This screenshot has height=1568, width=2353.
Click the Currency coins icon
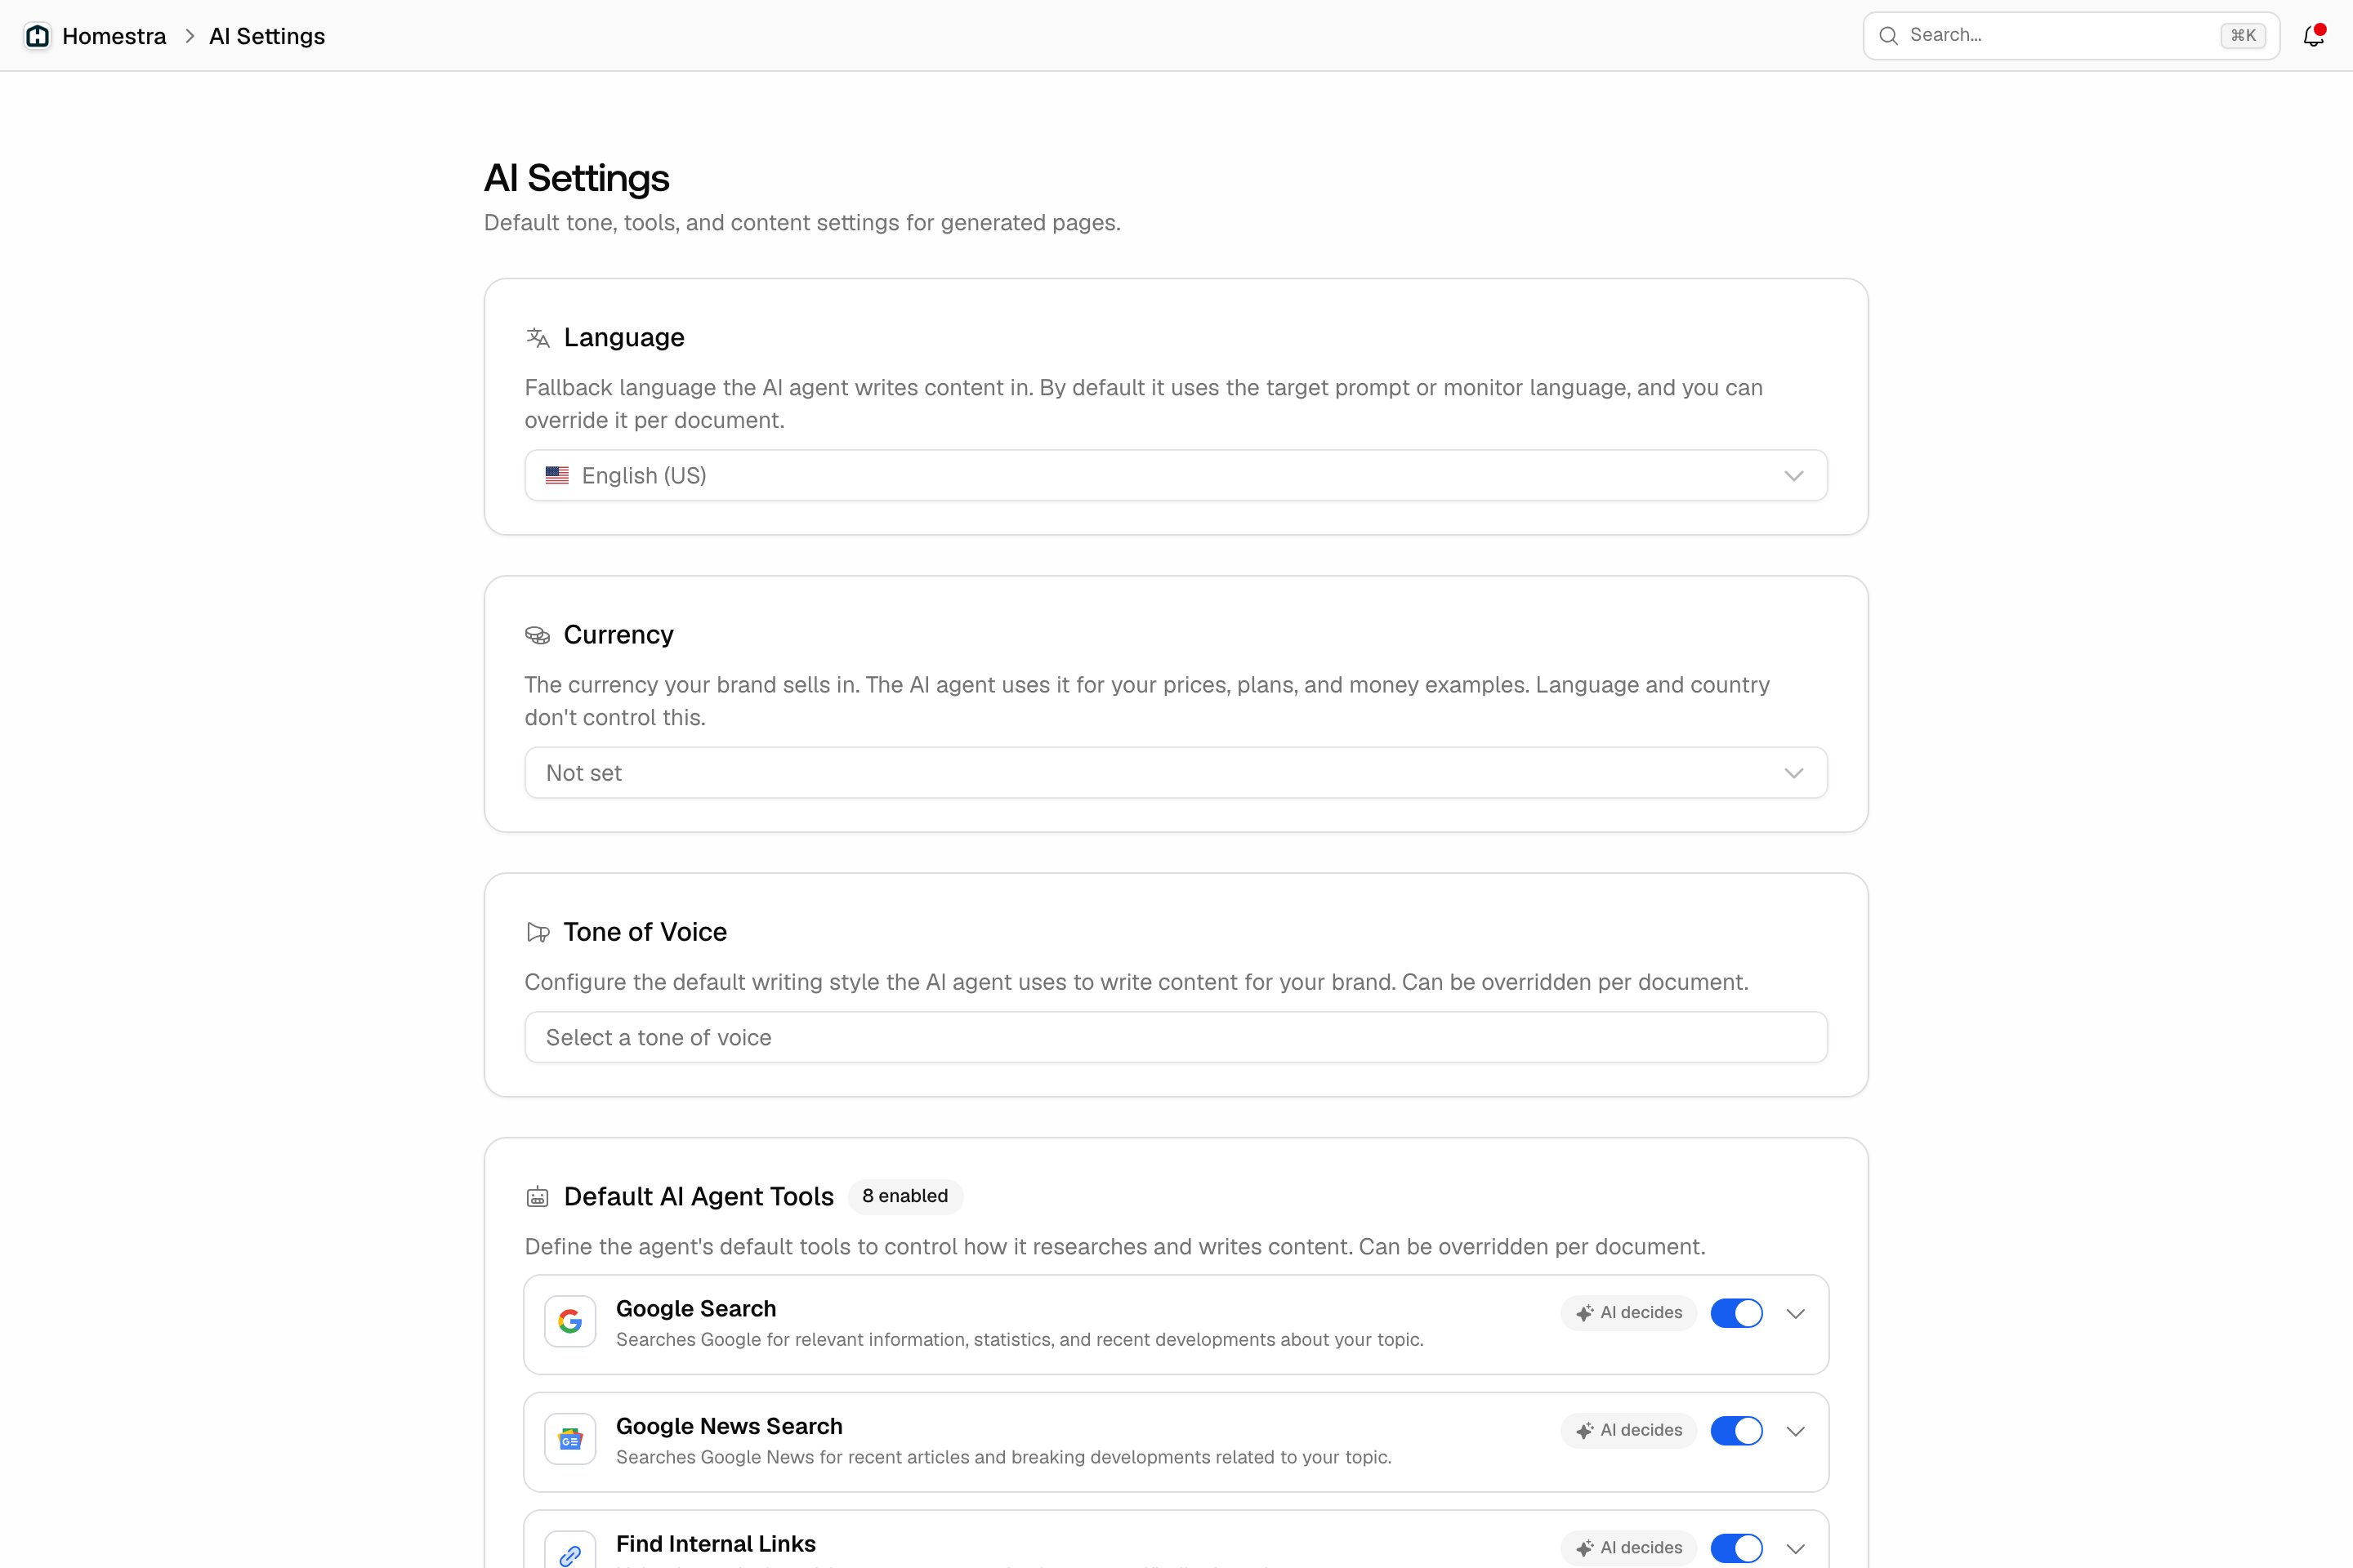pyautogui.click(x=538, y=635)
